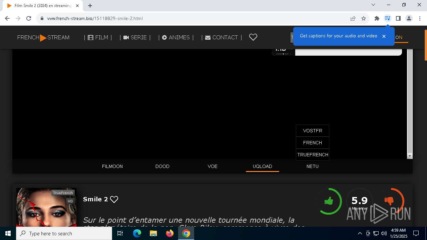Reload the page
Viewport: 427px width, 240px height.
29,18
